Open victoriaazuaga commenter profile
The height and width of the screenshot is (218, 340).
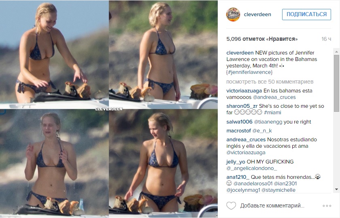[244, 91]
